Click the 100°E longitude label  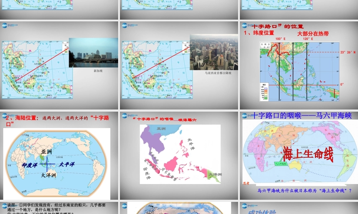point(280,39)
